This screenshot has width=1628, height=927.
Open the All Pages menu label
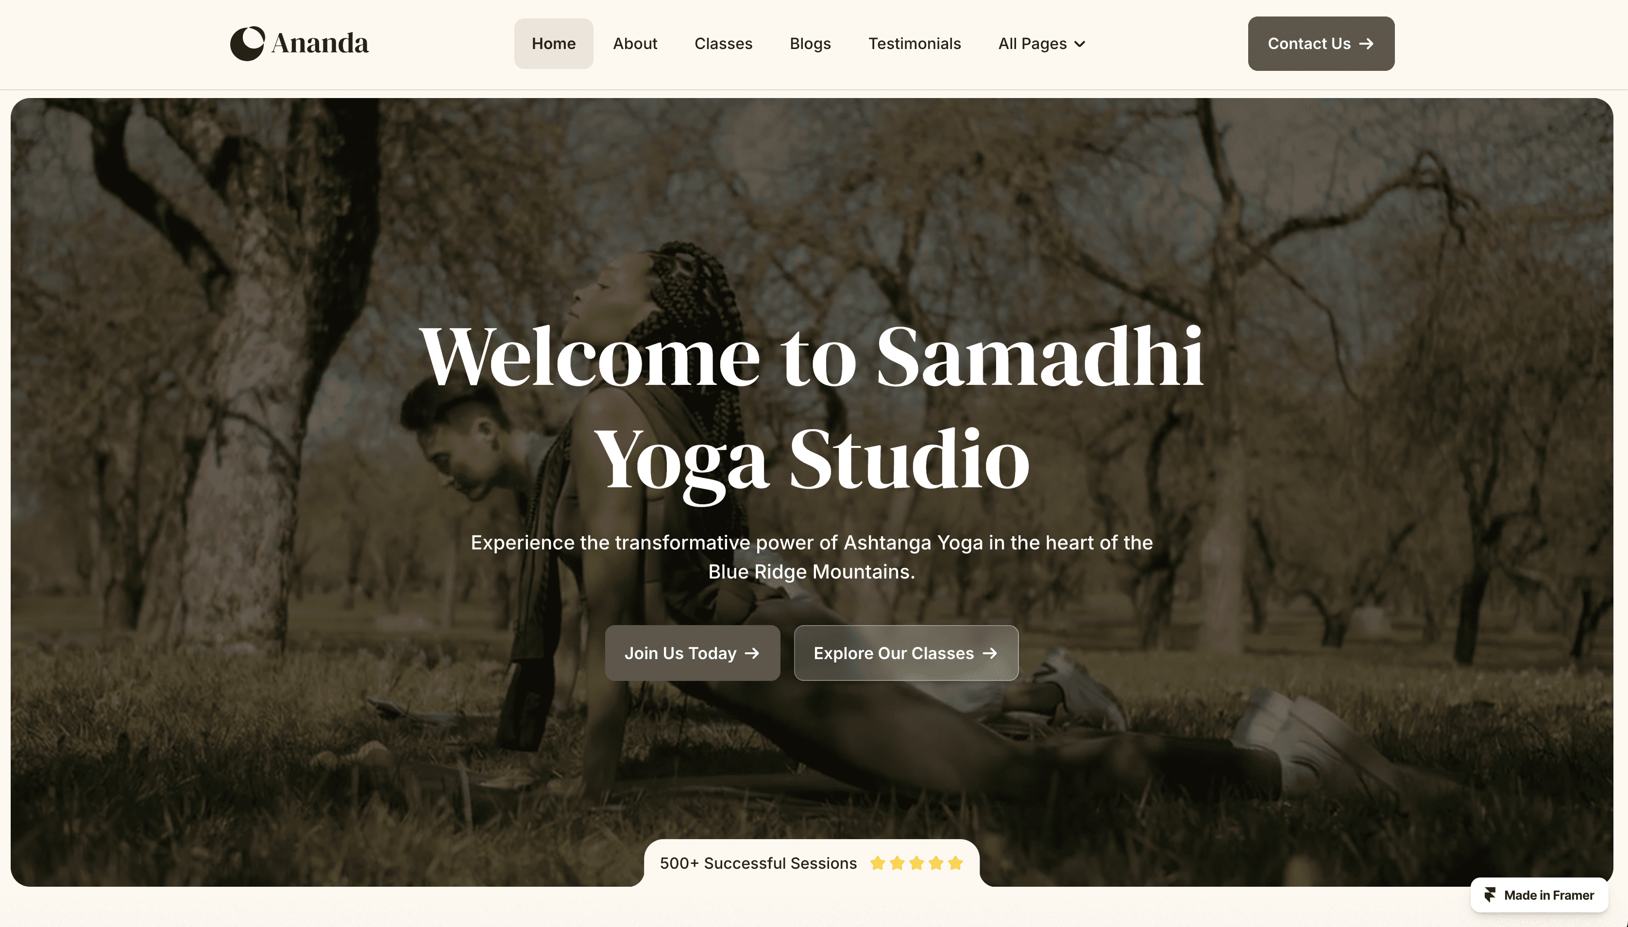(1033, 43)
